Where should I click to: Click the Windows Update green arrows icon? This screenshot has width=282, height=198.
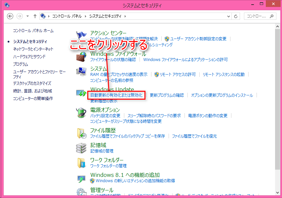tap(81, 93)
